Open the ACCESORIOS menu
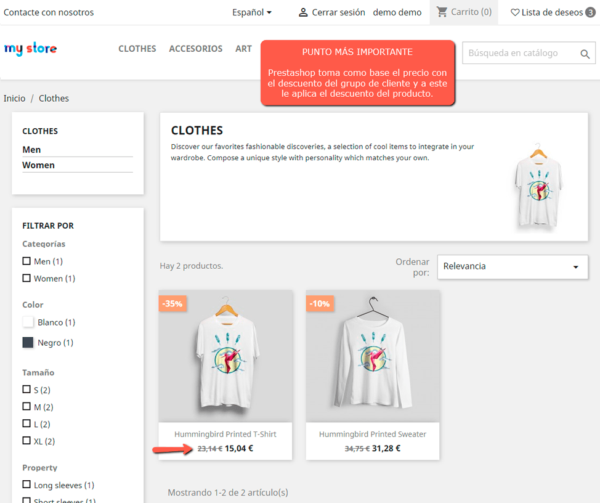Viewport: 600px width, 503px height. point(195,49)
